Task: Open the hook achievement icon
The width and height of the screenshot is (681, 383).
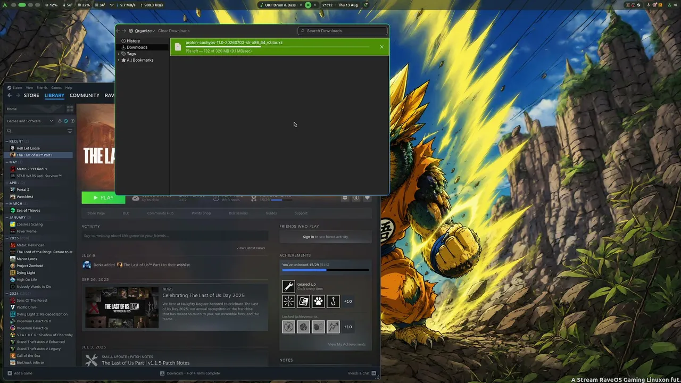Action: 333,301
